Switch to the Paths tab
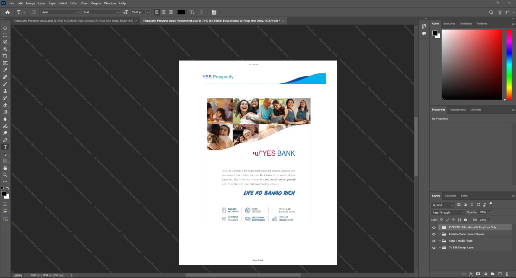Image resolution: width=516 pixels, height=278 pixels. pos(464,195)
